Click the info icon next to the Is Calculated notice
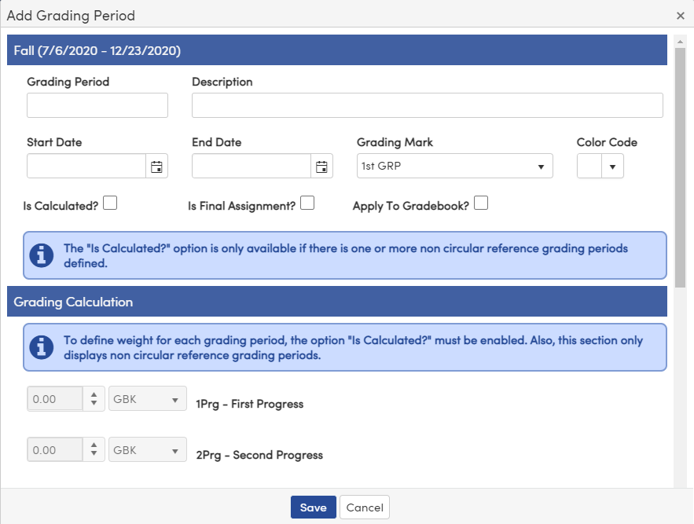 tap(42, 255)
